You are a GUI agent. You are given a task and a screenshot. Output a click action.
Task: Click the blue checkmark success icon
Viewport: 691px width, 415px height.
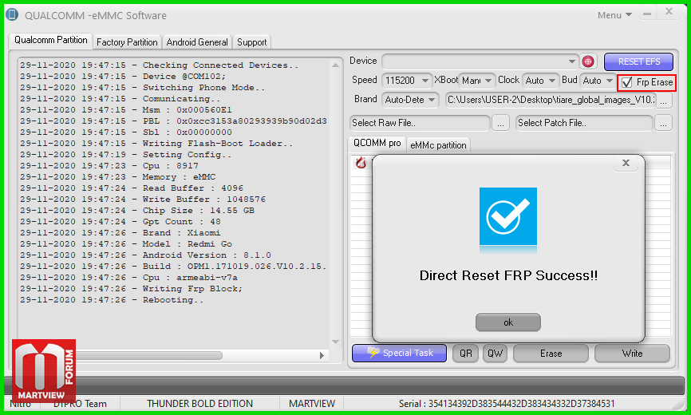pos(508,216)
